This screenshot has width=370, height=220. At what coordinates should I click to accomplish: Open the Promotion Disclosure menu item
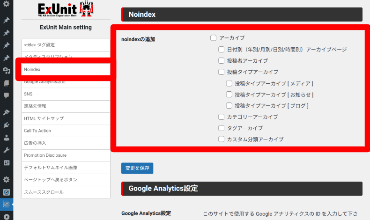(66, 155)
